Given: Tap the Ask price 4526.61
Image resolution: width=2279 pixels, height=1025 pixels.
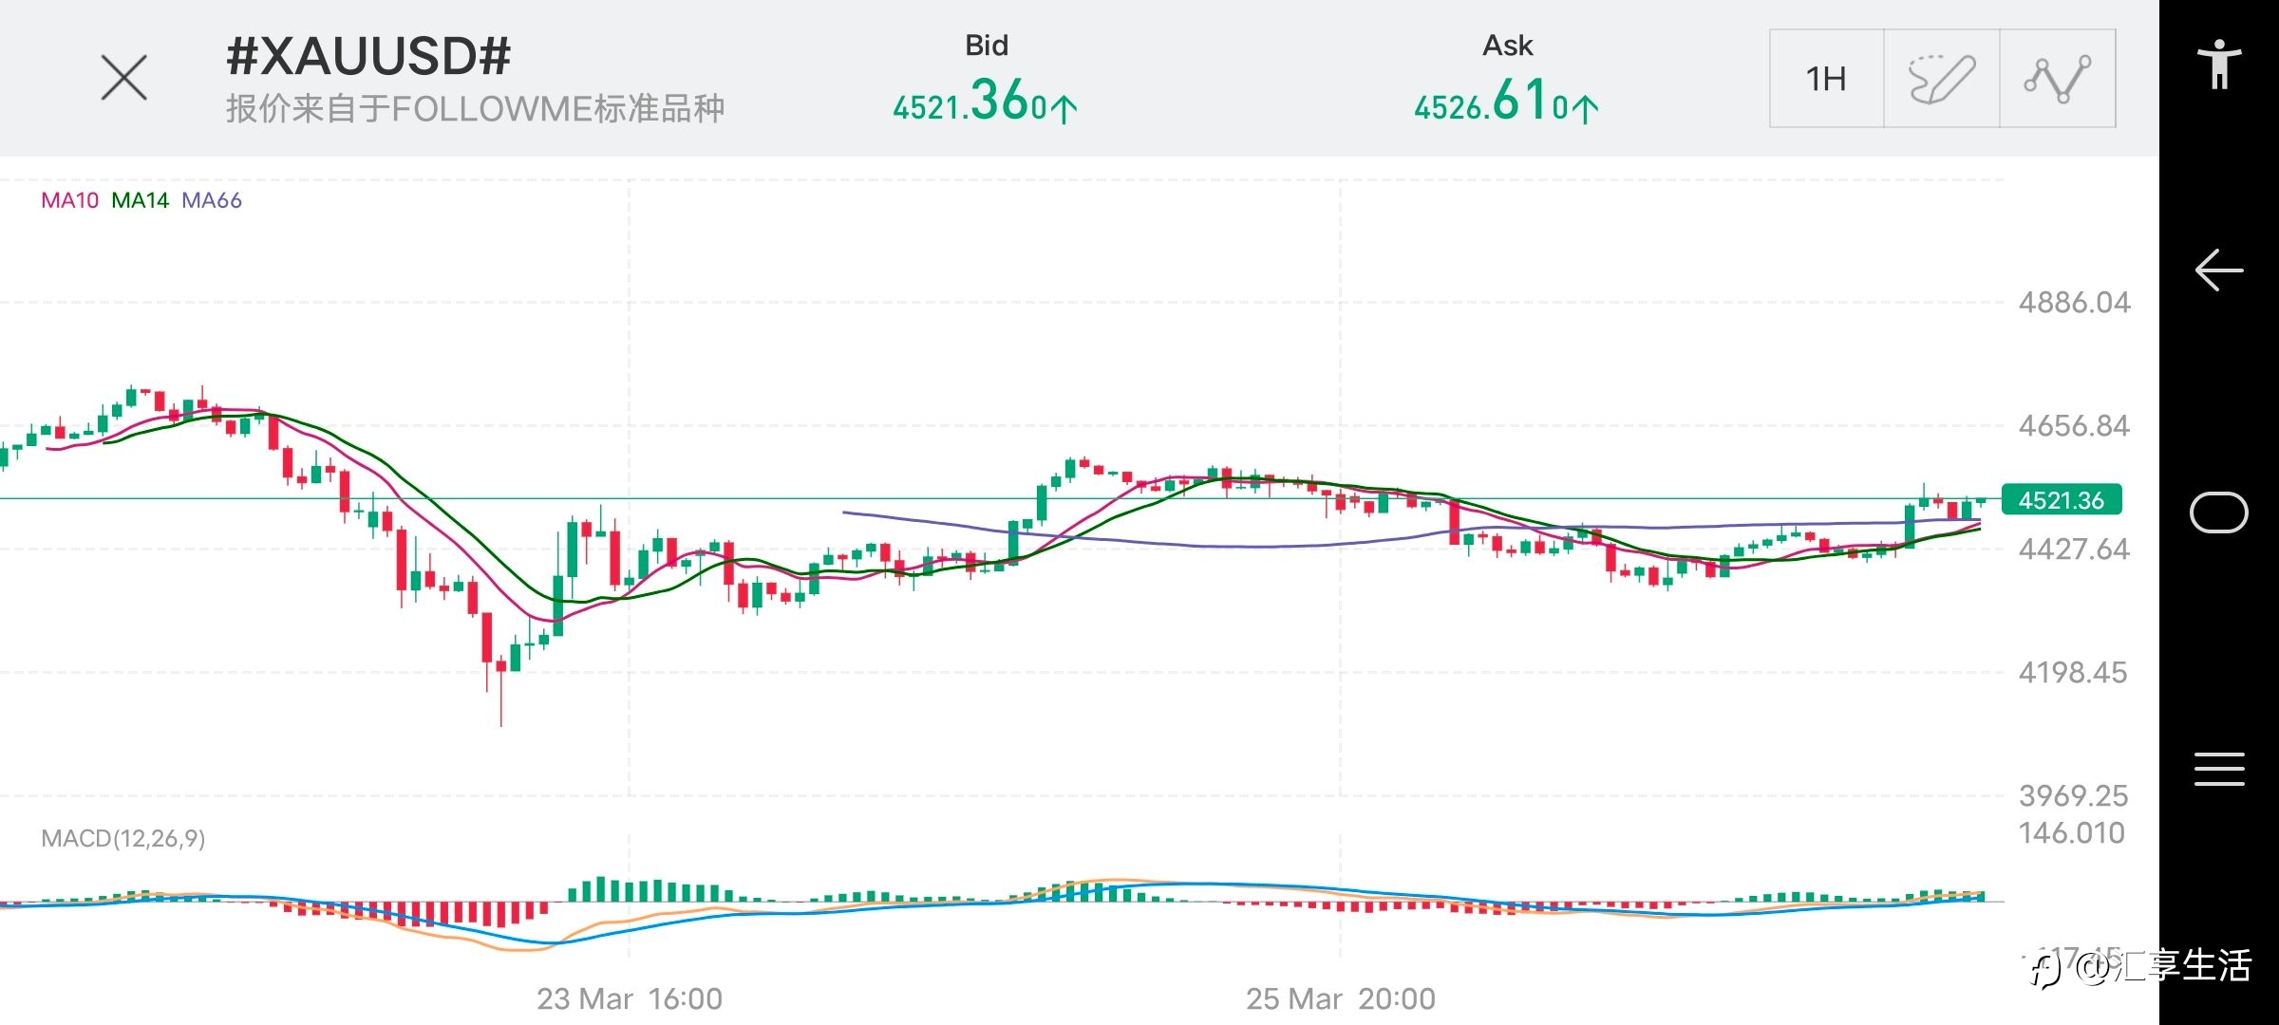Looking at the screenshot, I should tap(1506, 102).
